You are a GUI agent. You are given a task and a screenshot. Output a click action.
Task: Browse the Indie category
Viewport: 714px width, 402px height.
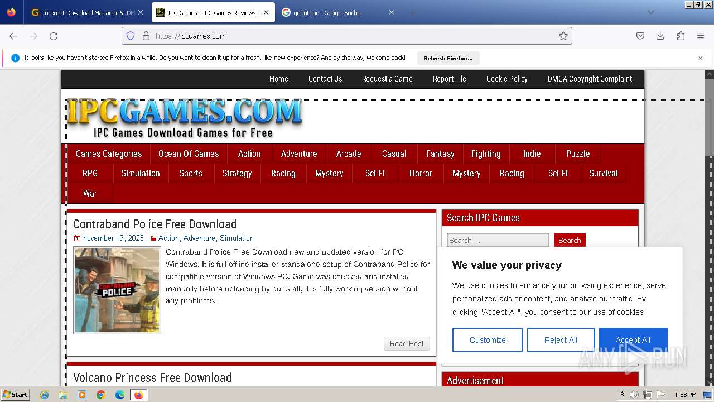pyautogui.click(x=532, y=154)
